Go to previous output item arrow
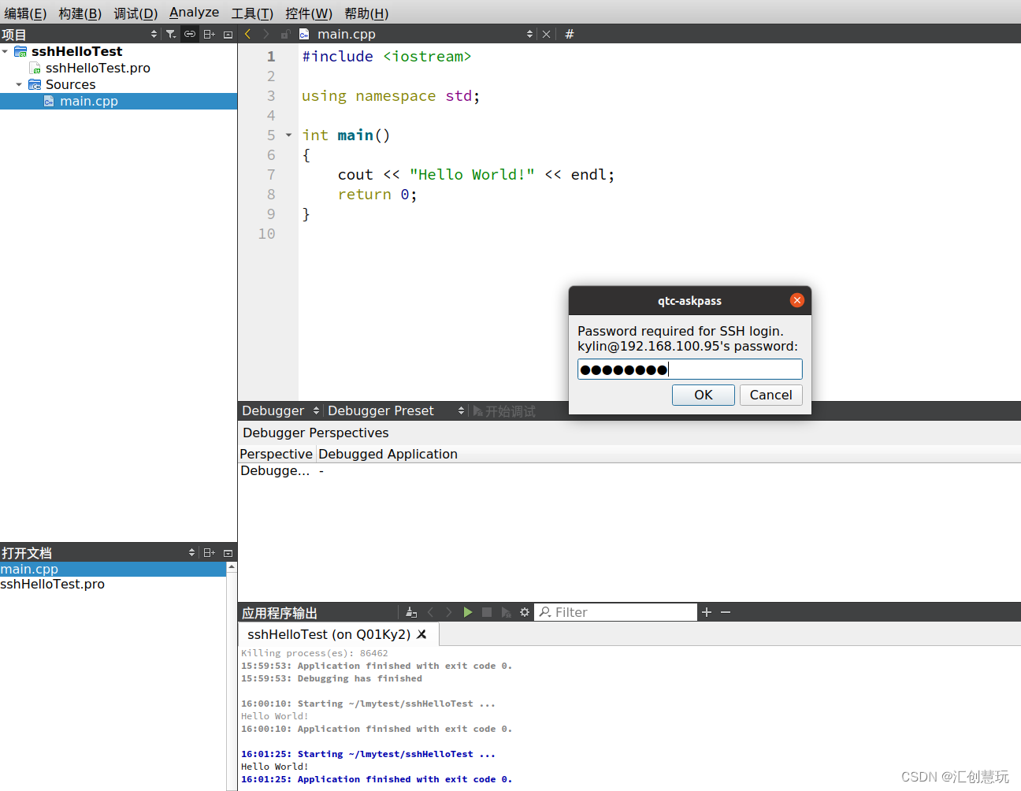 point(430,612)
